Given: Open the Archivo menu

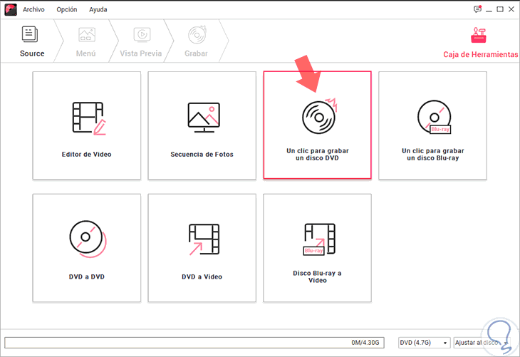Looking at the screenshot, I should (33, 10).
